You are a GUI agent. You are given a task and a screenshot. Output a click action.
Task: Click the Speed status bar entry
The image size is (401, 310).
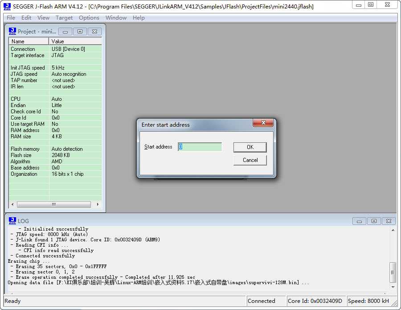tap(369, 301)
